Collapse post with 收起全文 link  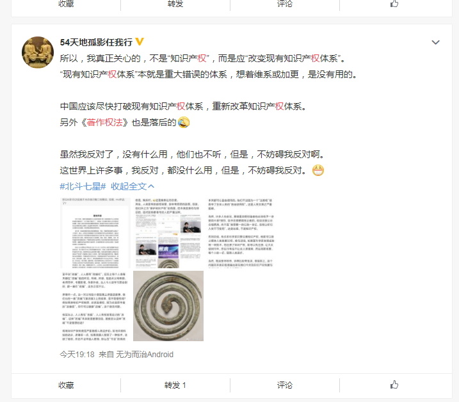[133, 186]
